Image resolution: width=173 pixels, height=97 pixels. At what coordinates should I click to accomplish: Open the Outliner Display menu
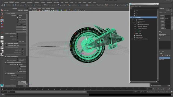tap(132, 6)
